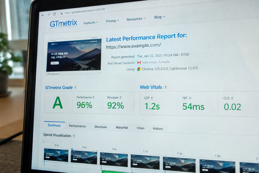The image size is (259, 173).
Task: Click the gtmetrix.com URL address field
Action: pyautogui.click(x=84, y=11)
